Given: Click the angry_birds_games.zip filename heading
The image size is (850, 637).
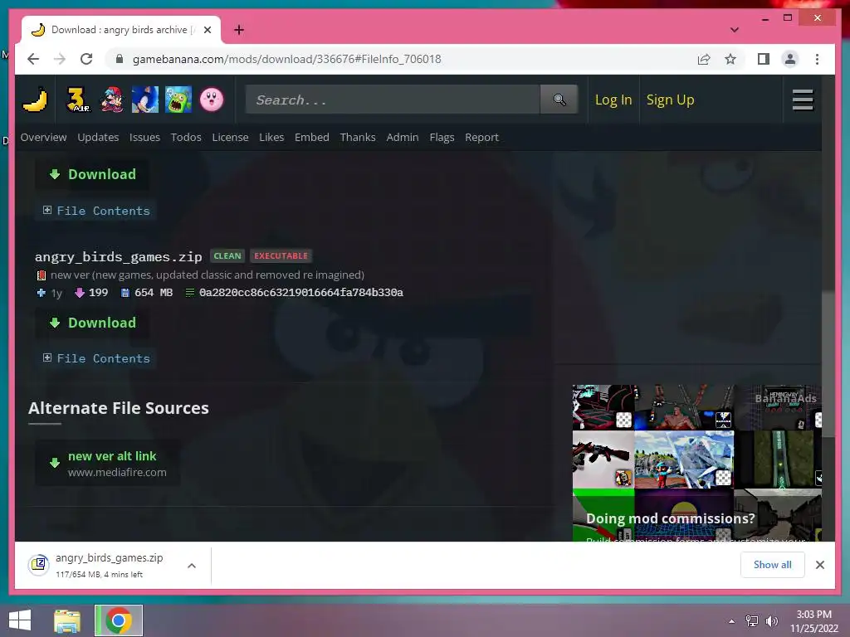Looking at the screenshot, I should click(118, 257).
